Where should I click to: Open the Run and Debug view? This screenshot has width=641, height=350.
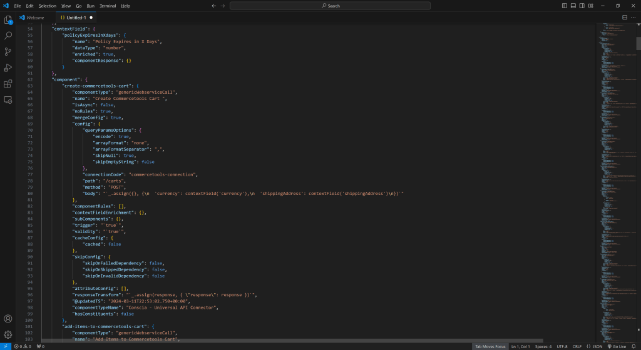[x=8, y=67]
